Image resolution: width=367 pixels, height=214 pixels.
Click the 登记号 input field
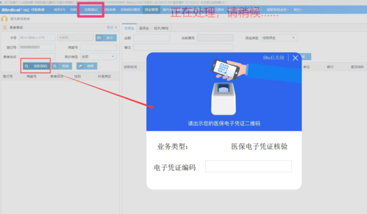click(x=37, y=47)
